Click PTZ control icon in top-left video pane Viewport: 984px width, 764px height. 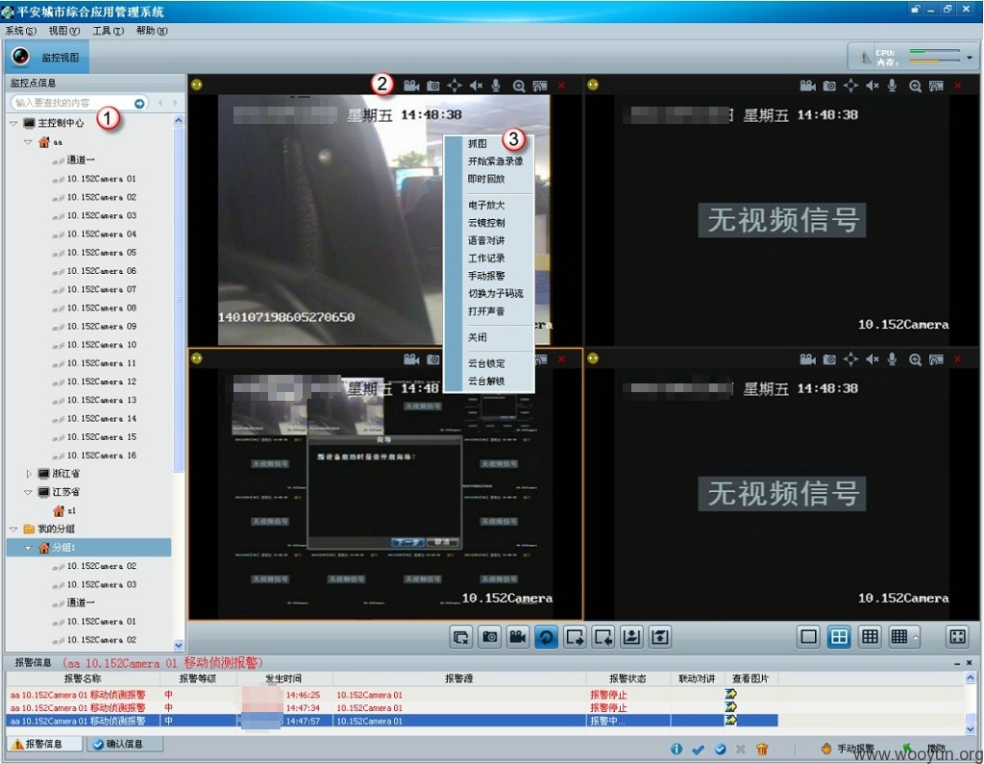pyautogui.click(x=455, y=86)
